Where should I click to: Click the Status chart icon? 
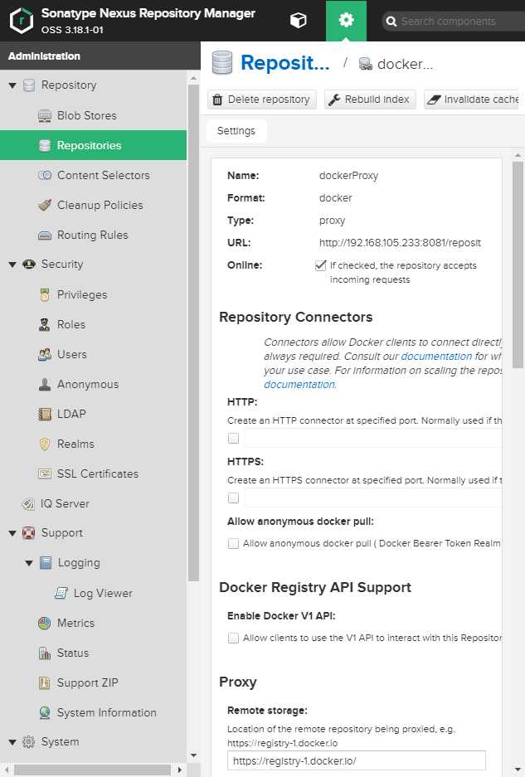45,653
